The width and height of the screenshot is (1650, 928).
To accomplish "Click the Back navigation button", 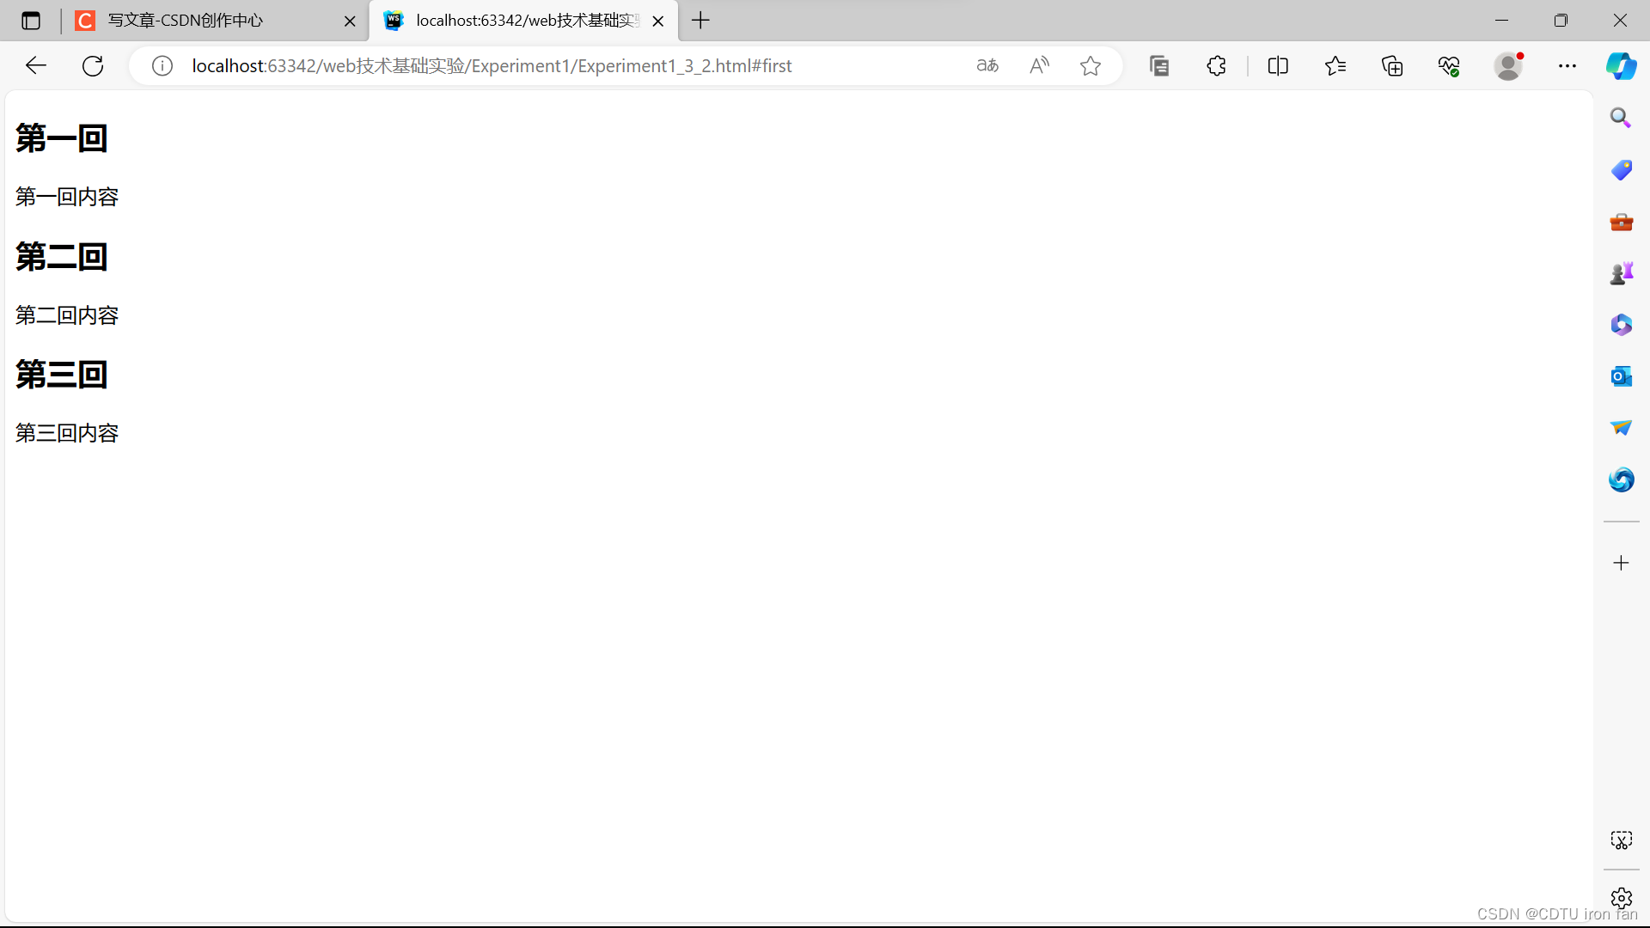I will tap(35, 65).
